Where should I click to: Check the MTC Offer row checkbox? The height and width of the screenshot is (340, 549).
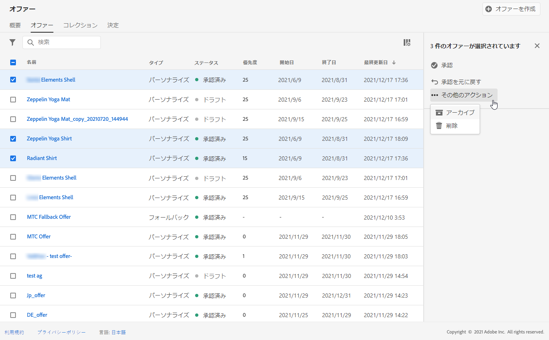pyautogui.click(x=13, y=237)
